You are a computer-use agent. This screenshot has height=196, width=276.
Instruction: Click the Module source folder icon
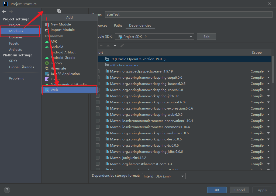[x=107, y=65]
